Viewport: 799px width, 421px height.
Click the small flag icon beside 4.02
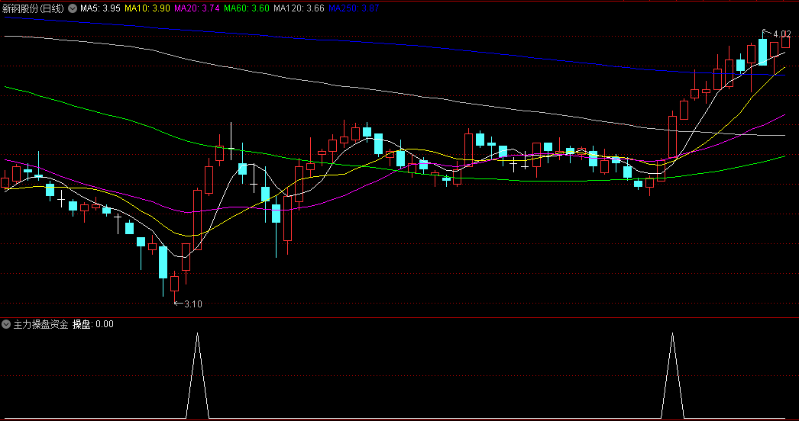pyautogui.click(x=765, y=32)
